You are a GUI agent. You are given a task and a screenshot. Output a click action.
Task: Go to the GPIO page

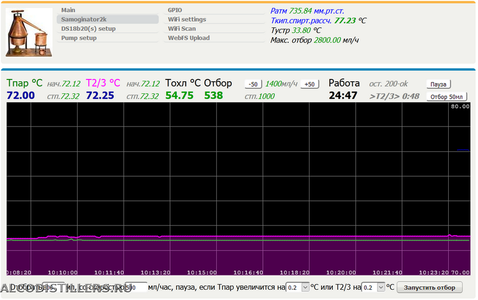[x=215, y=10]
